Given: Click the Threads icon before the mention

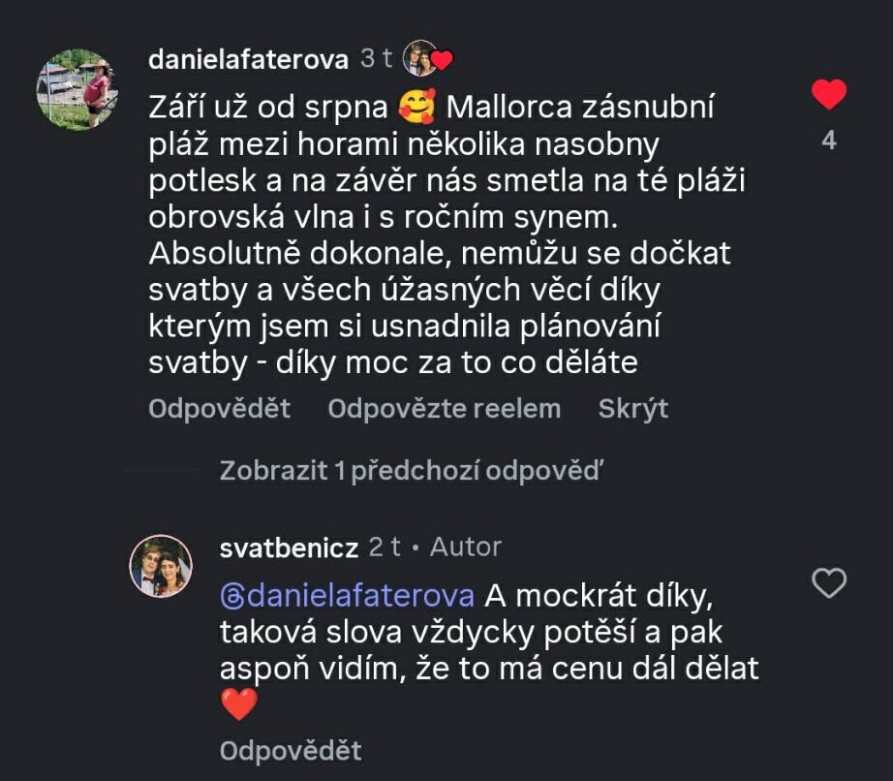Looking at the screenshot, I should [231, 594].
